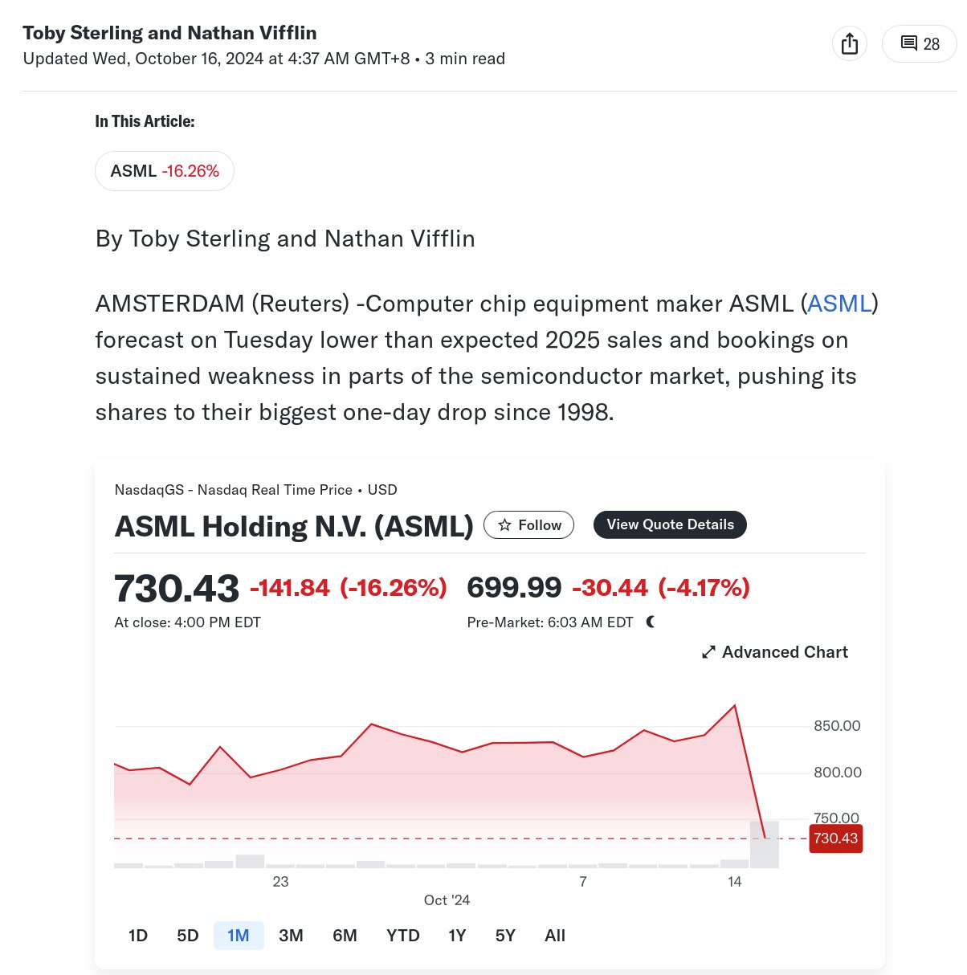Screen dimensions: 967x975
Task: Click the 800.00 axis label
Action: tap(837, 773)
